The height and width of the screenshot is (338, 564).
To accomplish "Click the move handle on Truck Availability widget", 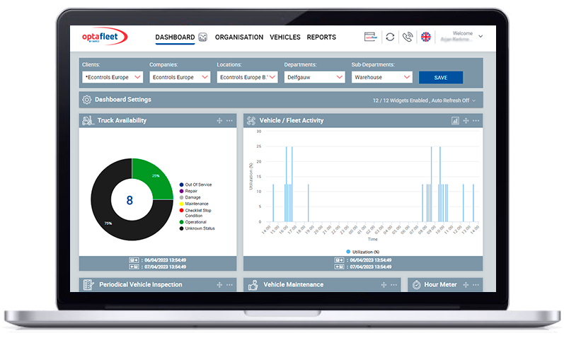I will tap(219, 121).
